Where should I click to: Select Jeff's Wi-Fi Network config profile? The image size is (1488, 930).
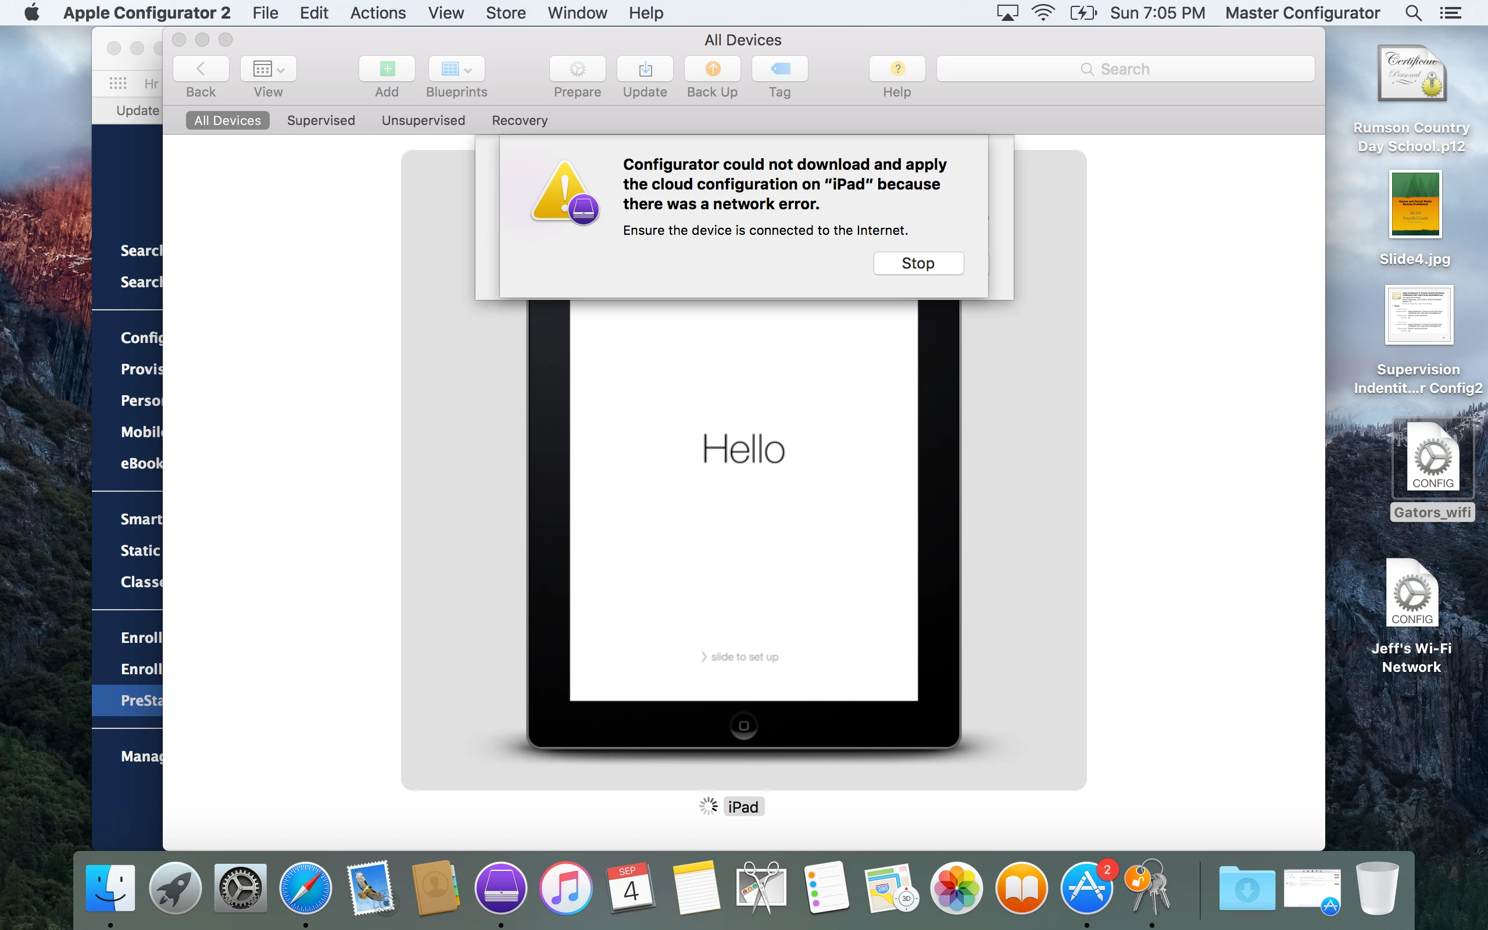click(1412, 616)
